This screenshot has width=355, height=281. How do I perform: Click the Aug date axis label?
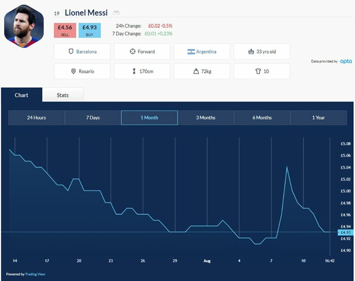(207, 261)
